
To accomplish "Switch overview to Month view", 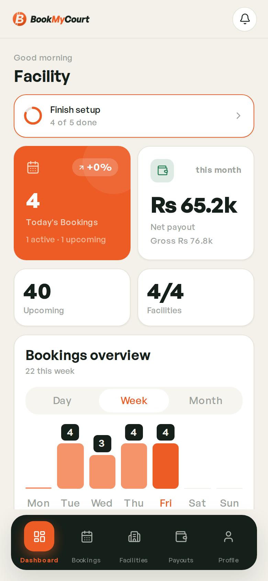I will point(206,401).
